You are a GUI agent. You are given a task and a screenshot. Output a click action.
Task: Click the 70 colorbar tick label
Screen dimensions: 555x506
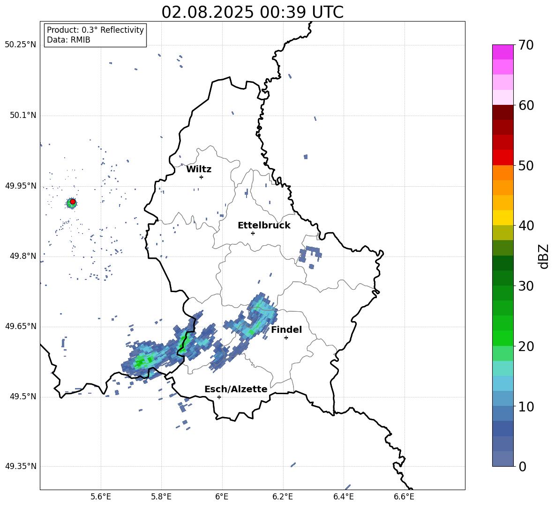click(x=526, y=45)
